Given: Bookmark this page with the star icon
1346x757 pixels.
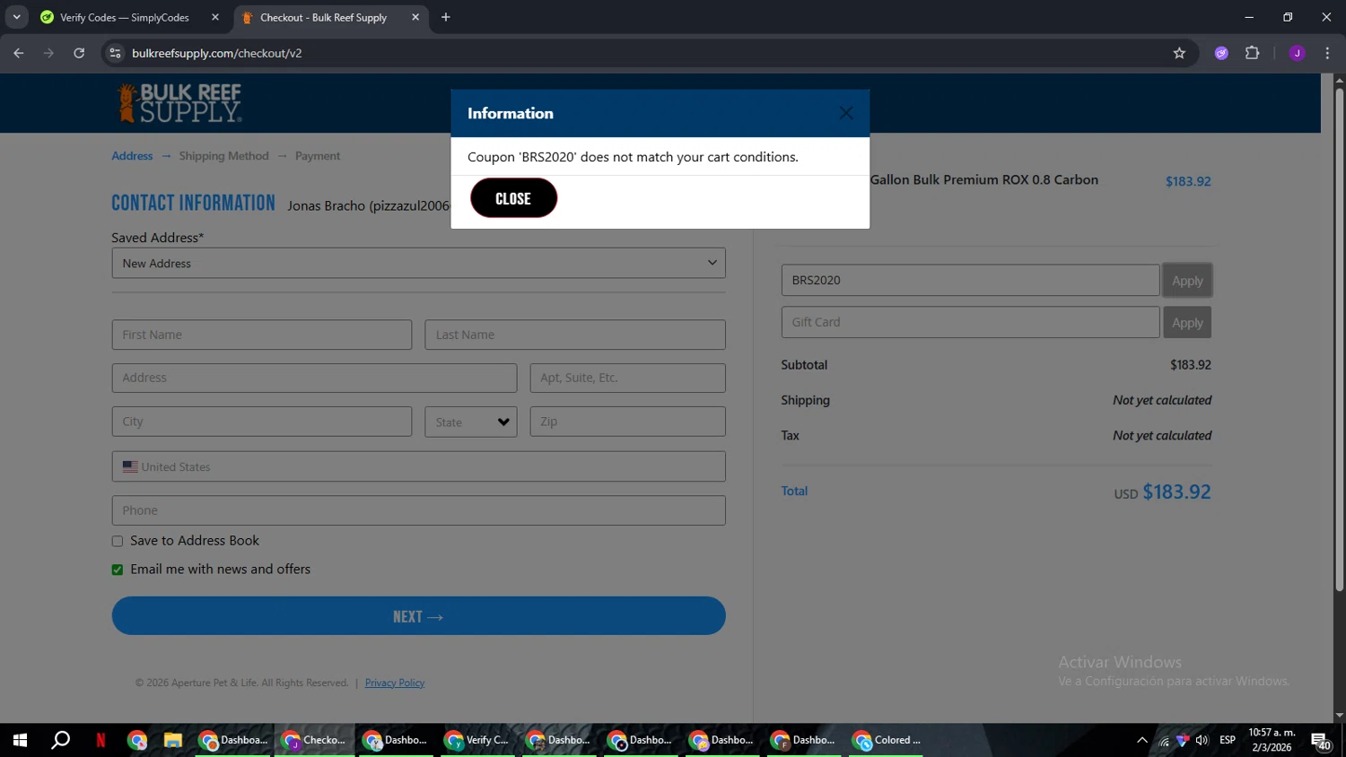Looking at the screenshot, I should [x=1179, y=53].
